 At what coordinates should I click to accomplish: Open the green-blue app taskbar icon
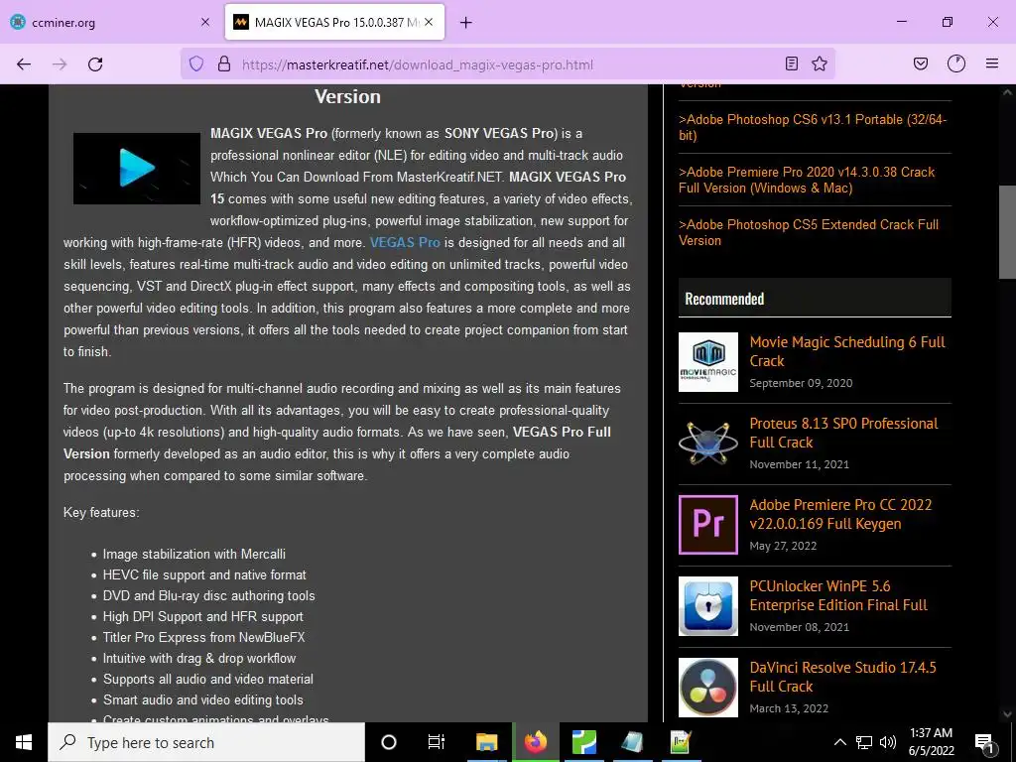[583, 742]
